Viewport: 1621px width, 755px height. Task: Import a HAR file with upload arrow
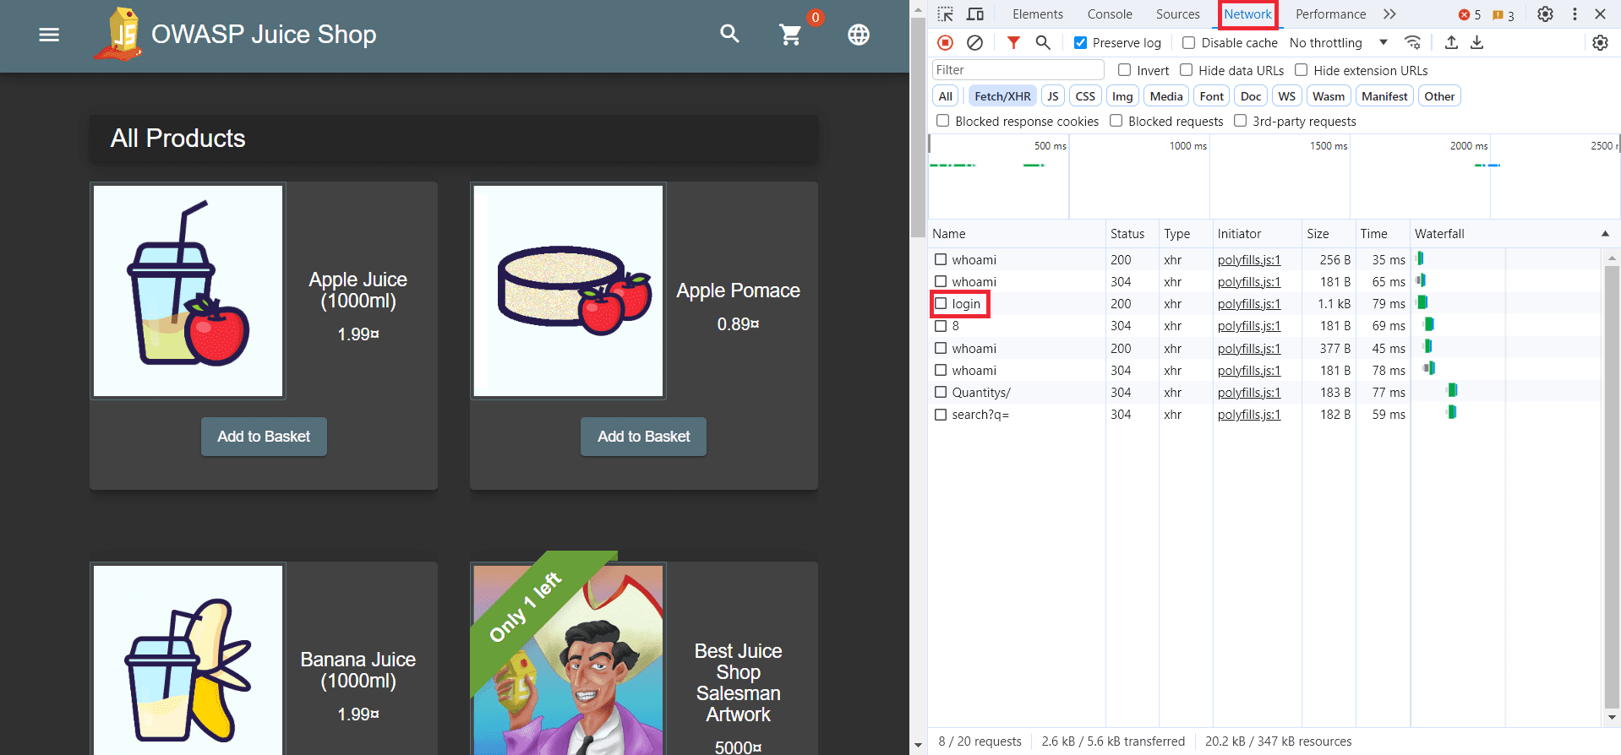point(1451,42)
